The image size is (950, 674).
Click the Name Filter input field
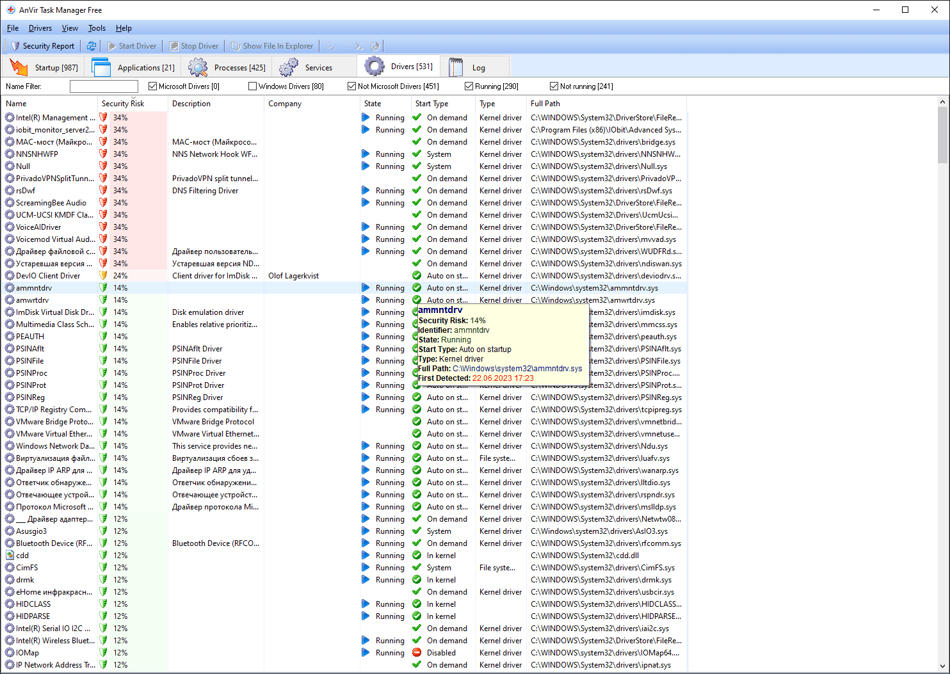[104, 86]
